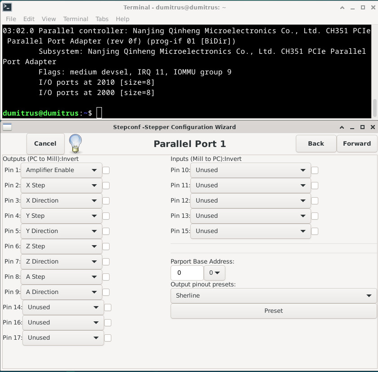
Task: Open the Edit menu in terminal
Action: coord(29,19)
